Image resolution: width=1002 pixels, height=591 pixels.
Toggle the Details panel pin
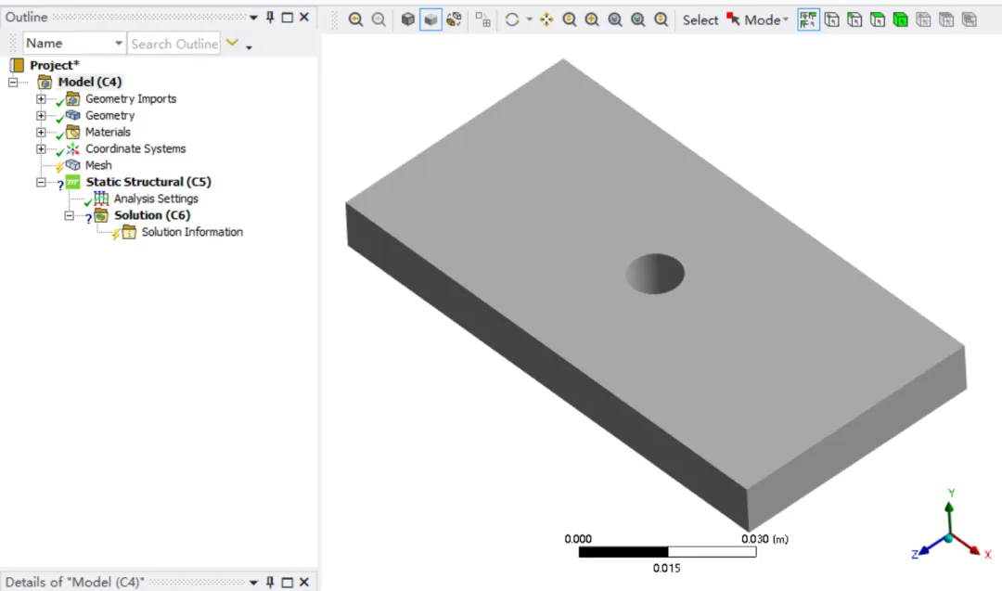tap(270, 582)
